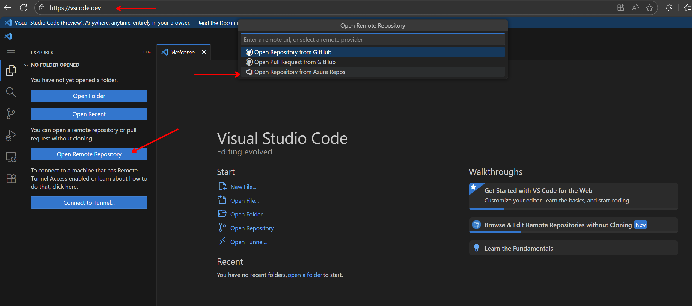Open the Extensions view icon
The image size is (692, 306).
11,178
